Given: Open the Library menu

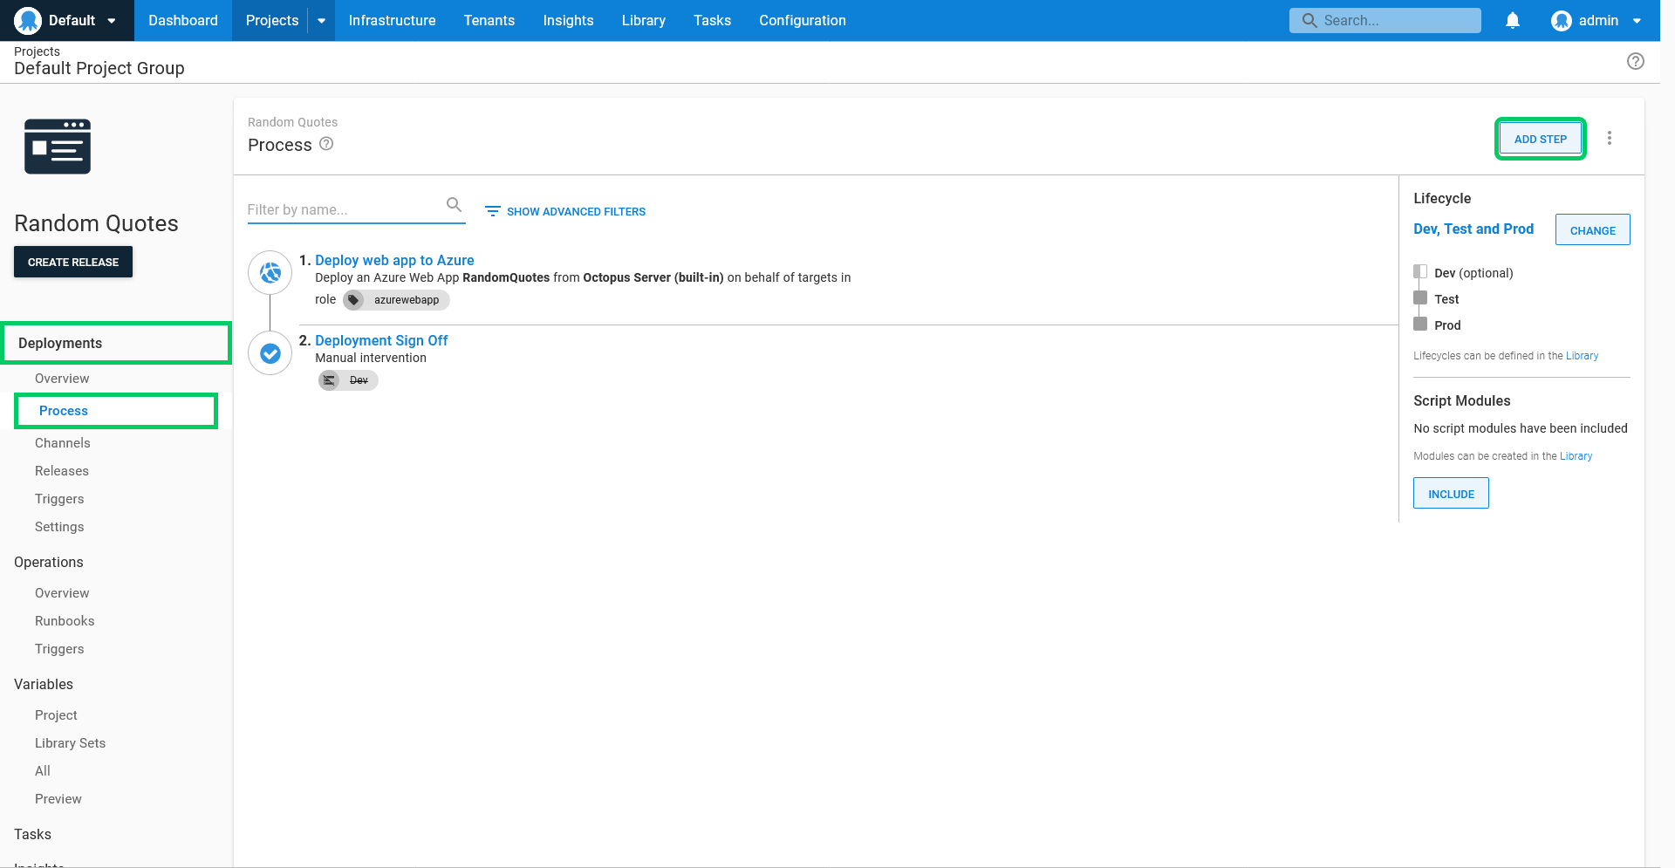Looking at the screenshot, I should point(644,20).
